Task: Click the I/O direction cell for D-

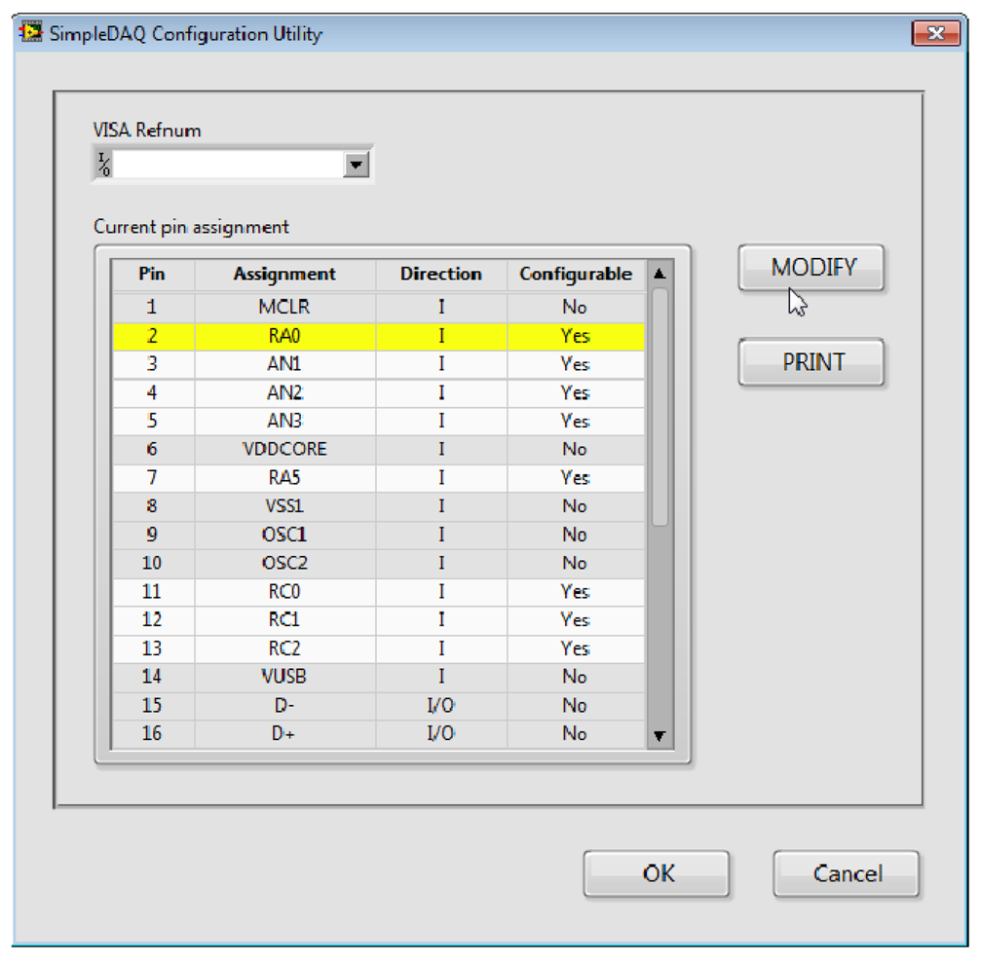Action: (441, 705)
